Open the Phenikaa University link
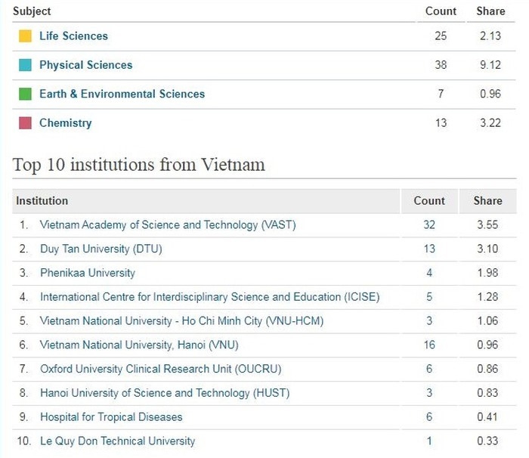 (x=88, y=273)
